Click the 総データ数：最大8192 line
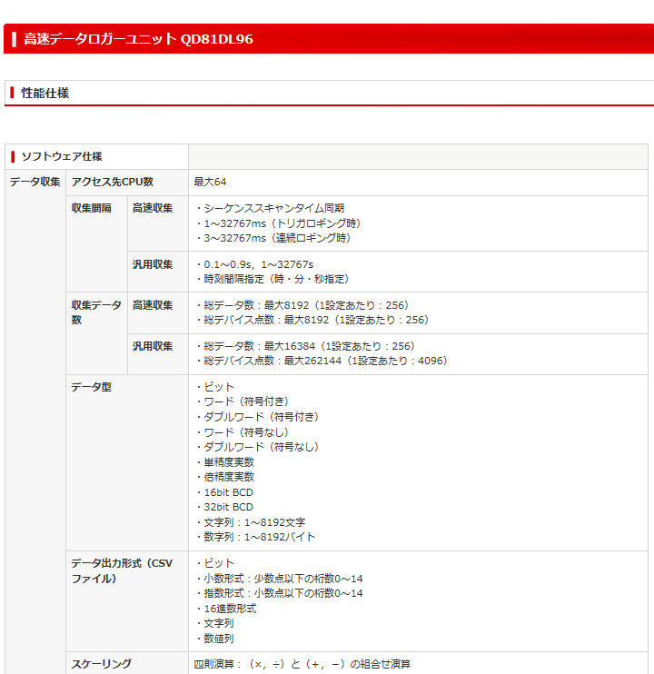Viewport: 654px width, 674px height. point(305,305)
